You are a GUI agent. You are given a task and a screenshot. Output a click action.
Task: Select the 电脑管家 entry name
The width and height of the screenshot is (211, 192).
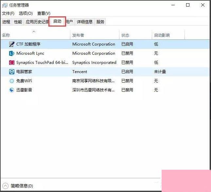[24, 72]
